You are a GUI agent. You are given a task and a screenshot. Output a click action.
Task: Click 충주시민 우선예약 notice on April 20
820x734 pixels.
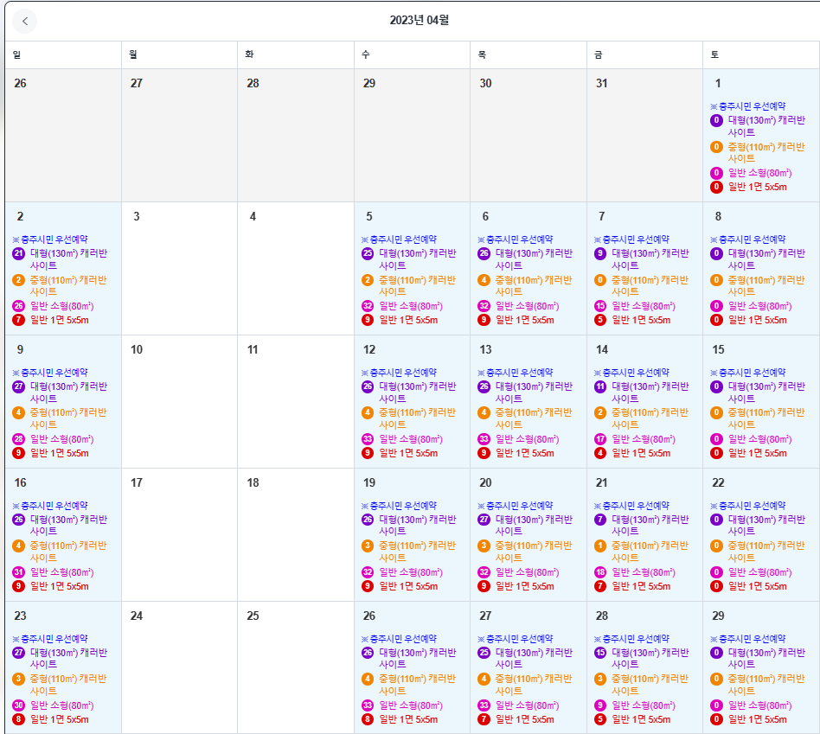tap(516, 506)
